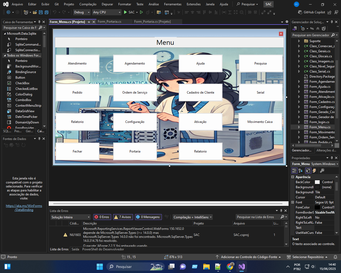Open Google Chrome from the Windows taskbar
Image resolution: width=341 pixels, height=273 pixels.
click(230, 267)
